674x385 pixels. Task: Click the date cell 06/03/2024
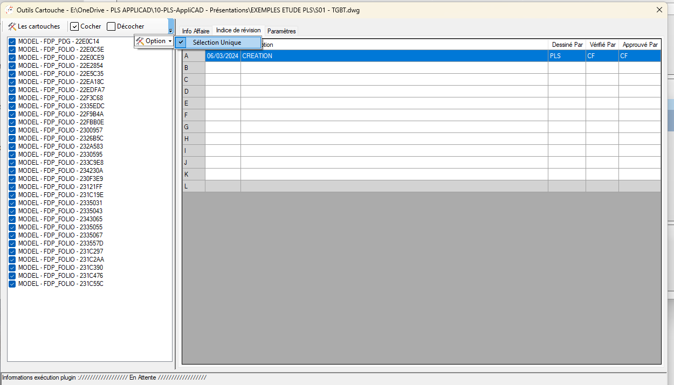(x=222, y=56)
